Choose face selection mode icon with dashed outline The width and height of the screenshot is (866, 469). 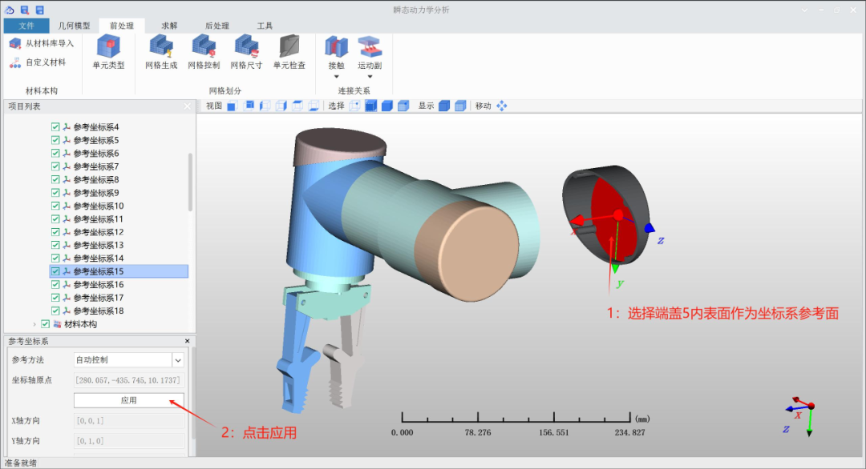coord(370,106)
